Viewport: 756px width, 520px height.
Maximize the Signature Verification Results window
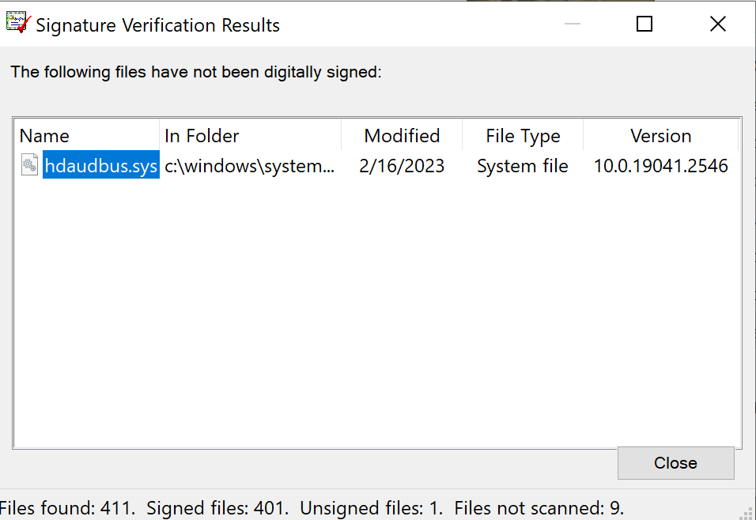(x=644, y=24)
